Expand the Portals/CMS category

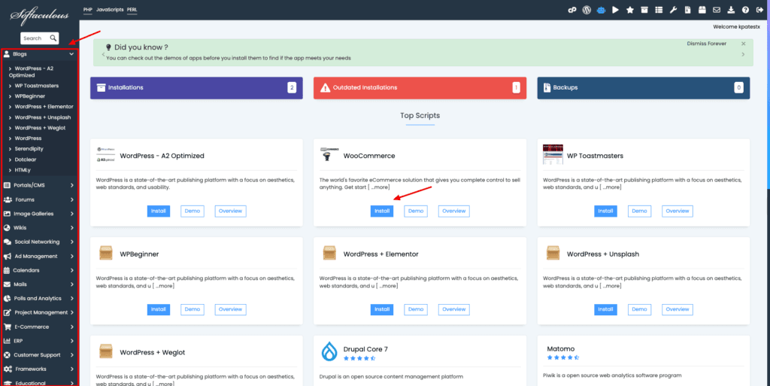pyautogui.click(x=39, y=185)
